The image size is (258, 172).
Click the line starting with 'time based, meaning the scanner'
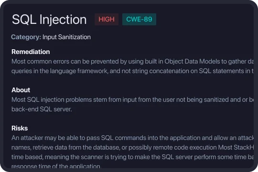click(132, 157)
